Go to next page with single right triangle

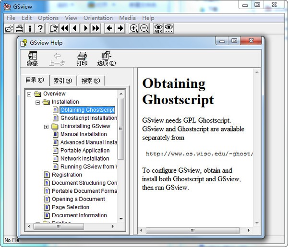tap(85, 29)
